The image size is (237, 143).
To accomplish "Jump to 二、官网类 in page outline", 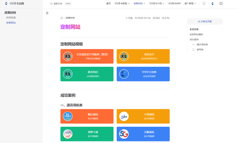I will 198,50.
